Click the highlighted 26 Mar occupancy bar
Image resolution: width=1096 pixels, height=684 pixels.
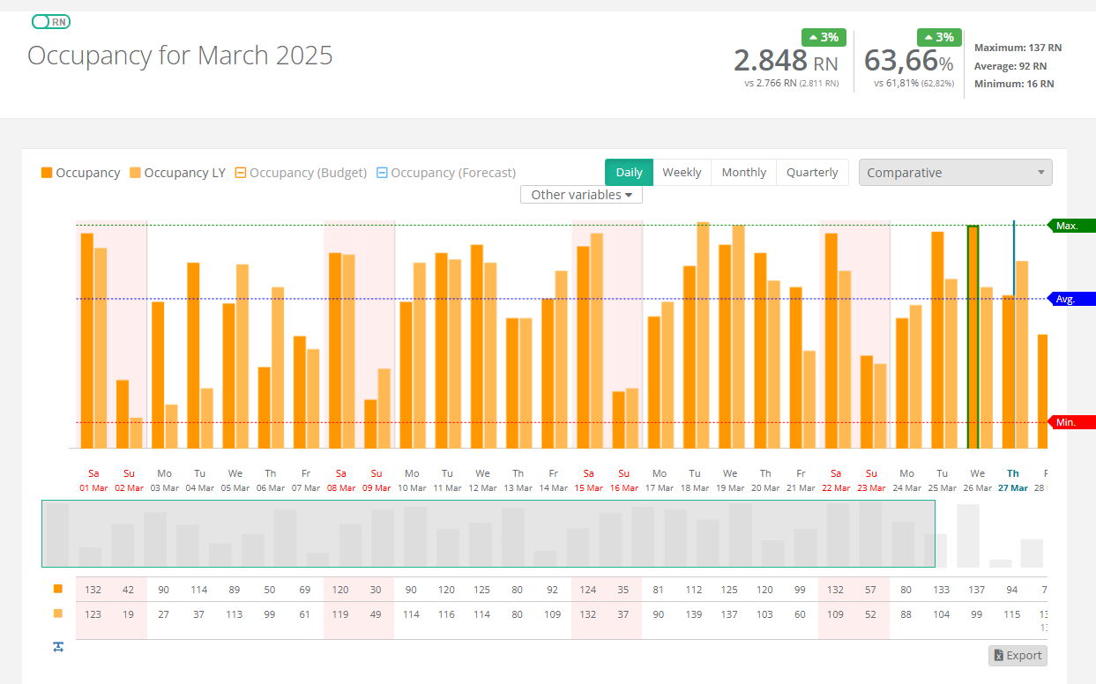click(x=973, y=337)
